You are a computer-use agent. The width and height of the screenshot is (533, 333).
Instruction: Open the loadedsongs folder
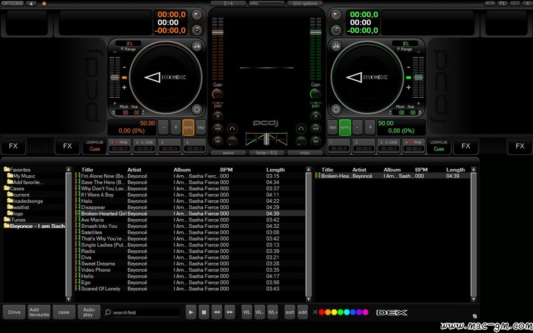pyautogui.click(x=25, y=201)
